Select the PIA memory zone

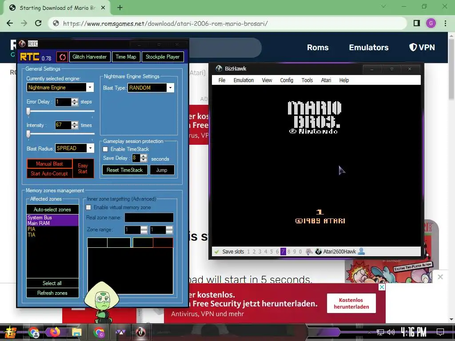pos(52,229)
